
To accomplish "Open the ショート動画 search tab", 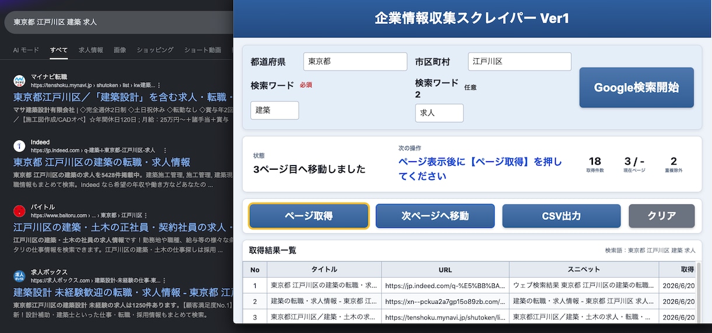I will point(203,50).
